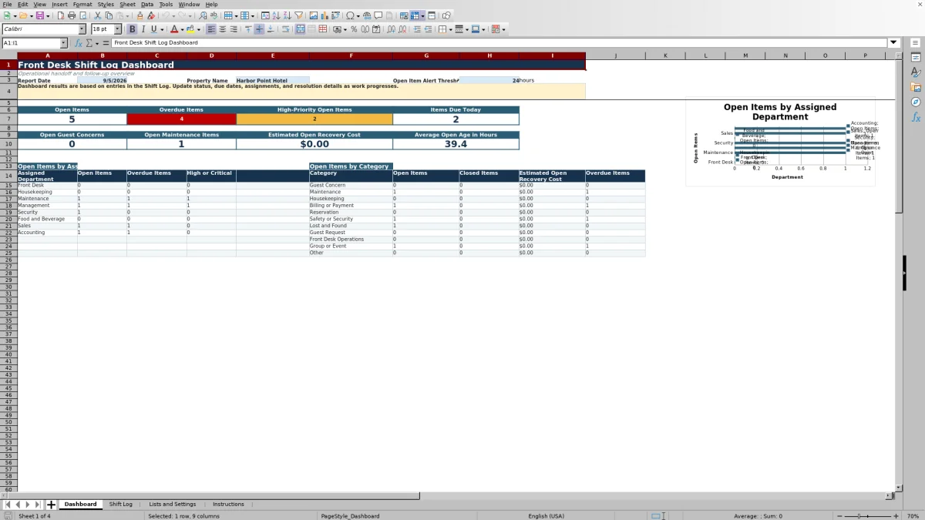Viewport: 925px width, 520px height.
Task: Toggle Align Left for cells
Action: [211, 29]
